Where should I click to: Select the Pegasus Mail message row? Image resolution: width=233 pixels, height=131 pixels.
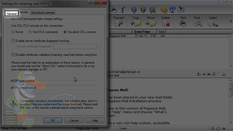click(x=169, y=36)
